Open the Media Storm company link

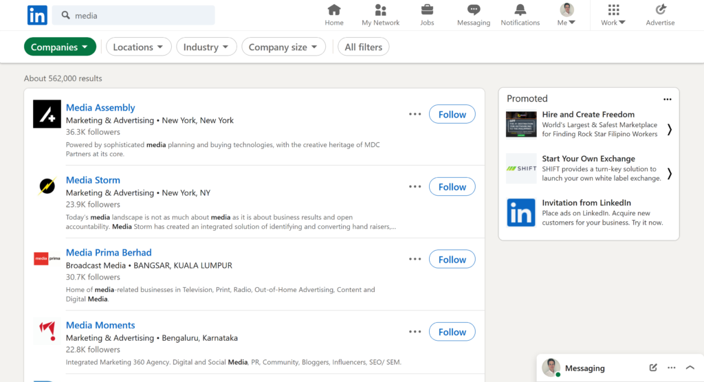(x=93, y=180)
